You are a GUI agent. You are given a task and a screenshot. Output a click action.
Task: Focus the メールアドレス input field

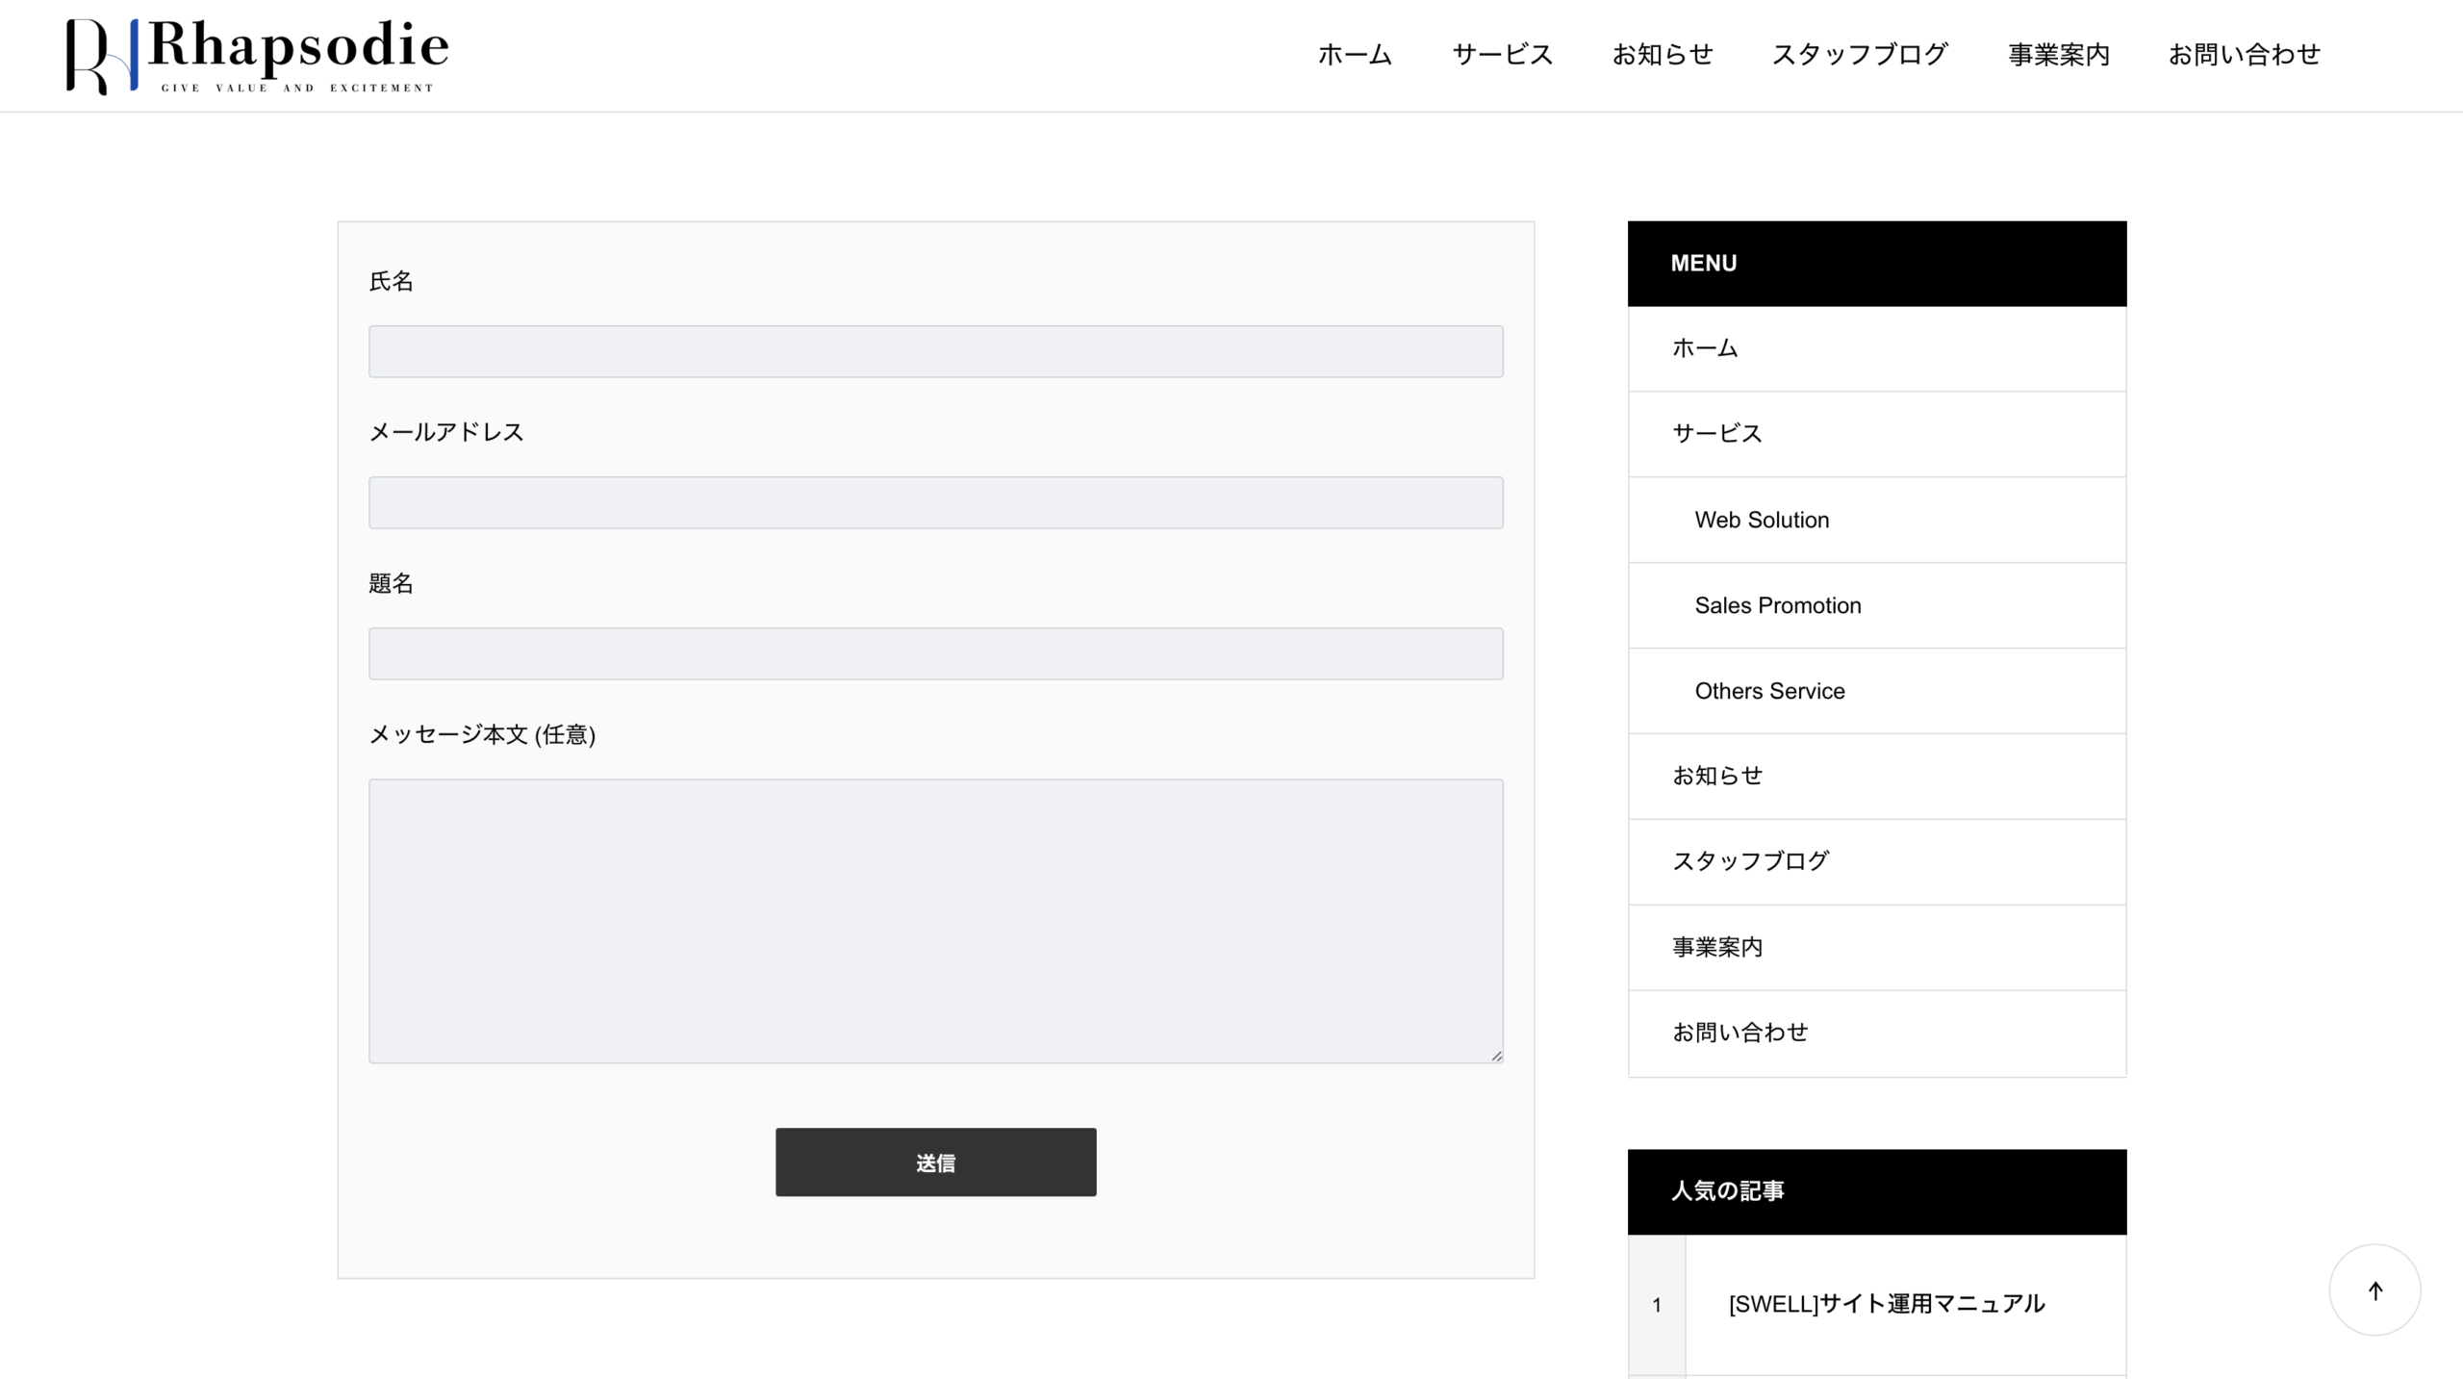point(935,502)
